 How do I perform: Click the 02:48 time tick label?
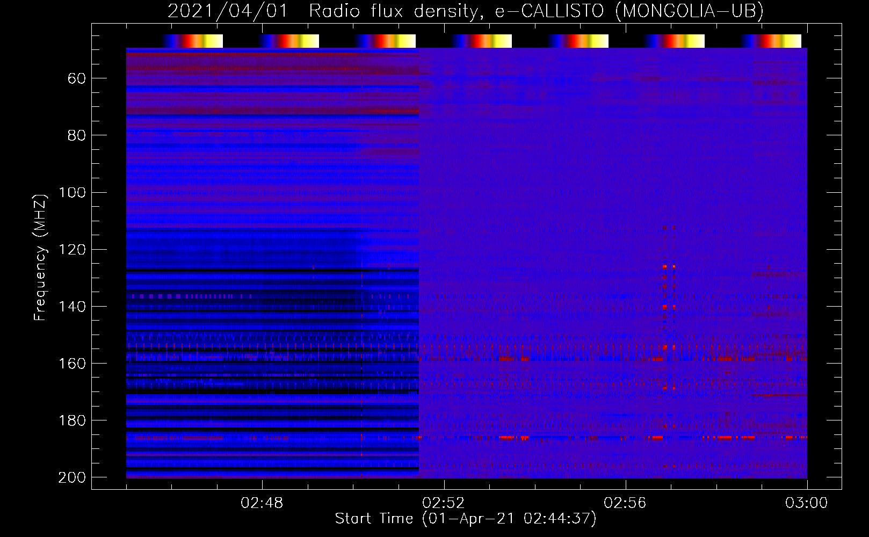tap(262, 503)
